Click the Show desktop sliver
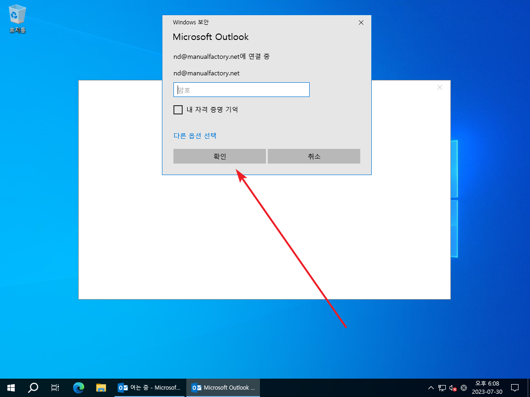Image resolution: width=530 pixels, height=397 pixels. point(529,387)
